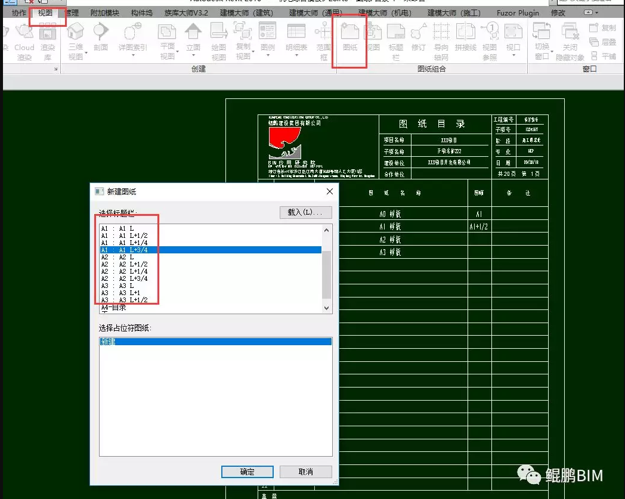The width and height of the screenshot is (625, 499).
Task: Click the 载入(L)... load button
Action: 305,212
